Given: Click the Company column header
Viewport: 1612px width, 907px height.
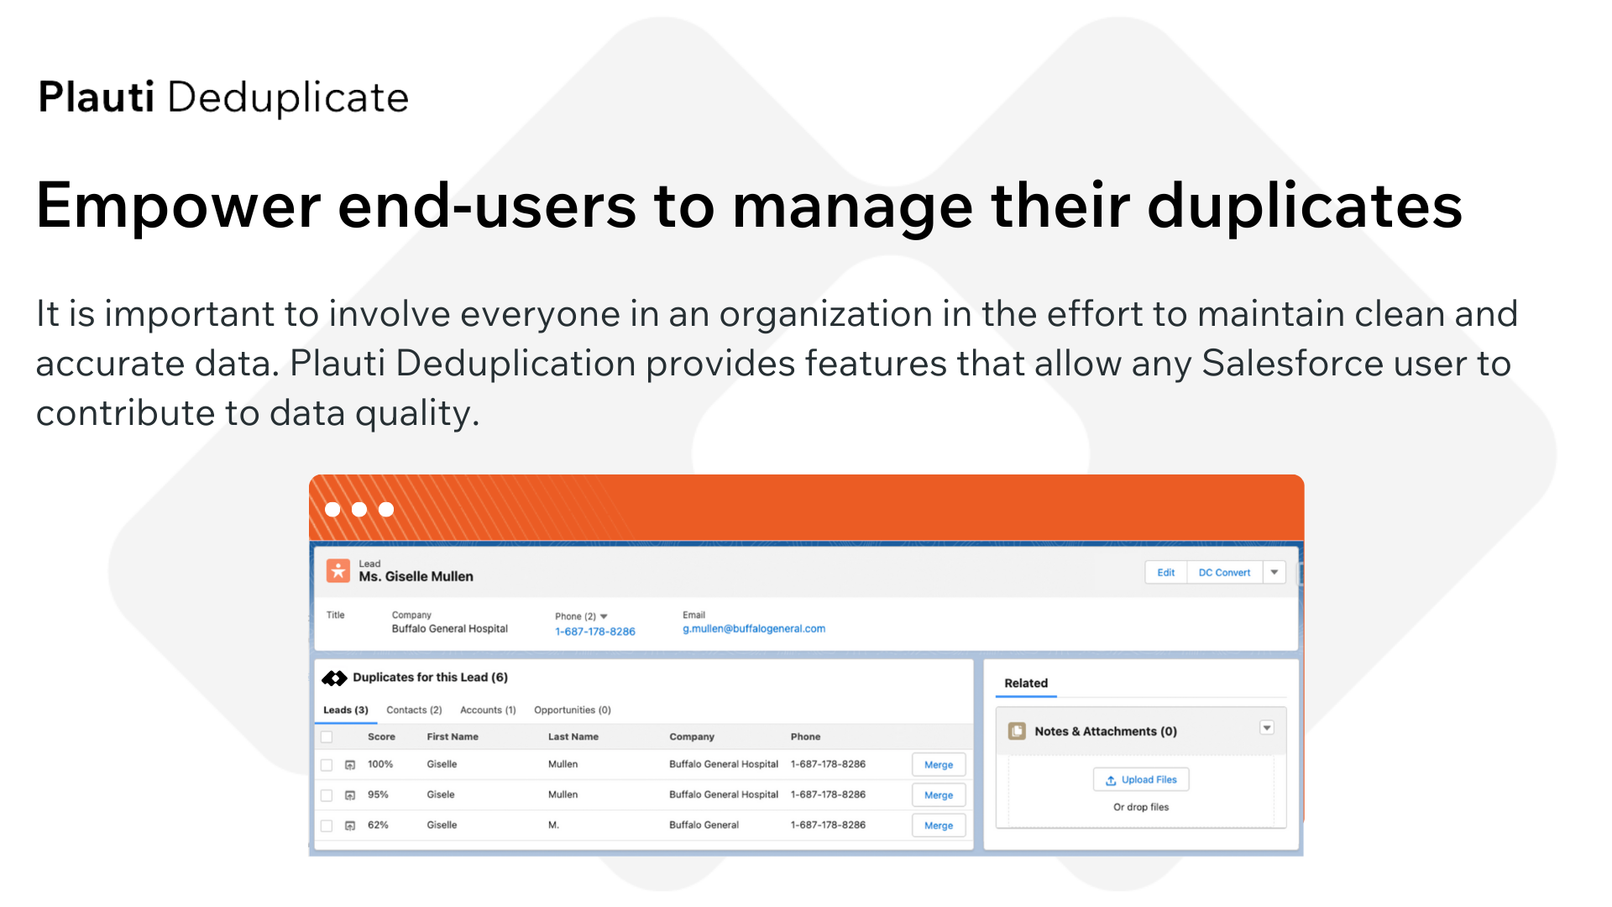Looking at the screenshot, I should (692, 737).
